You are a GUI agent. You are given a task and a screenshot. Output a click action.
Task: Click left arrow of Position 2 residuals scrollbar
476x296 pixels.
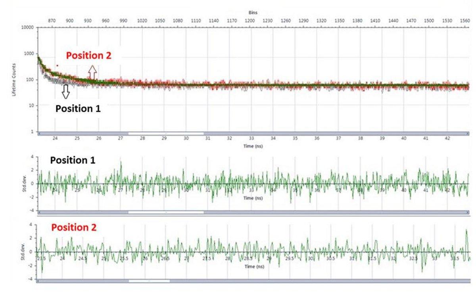pos(38,281)
